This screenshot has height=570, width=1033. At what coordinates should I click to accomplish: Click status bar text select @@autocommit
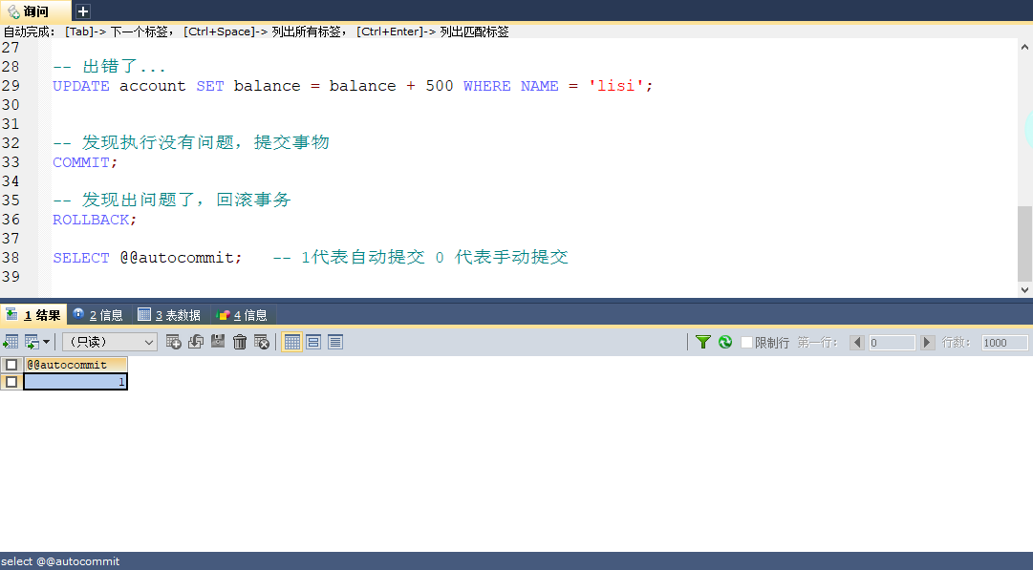60,561
